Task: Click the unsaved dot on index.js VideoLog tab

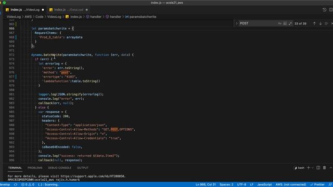Action: (x=43, y=10)
